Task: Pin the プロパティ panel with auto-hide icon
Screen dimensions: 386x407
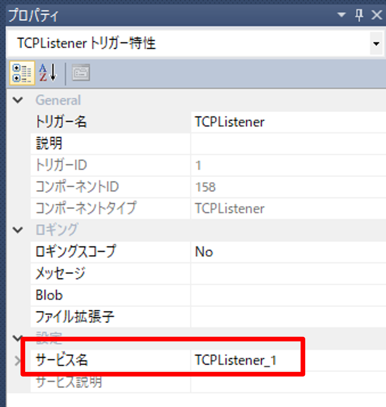Action: 359,15
